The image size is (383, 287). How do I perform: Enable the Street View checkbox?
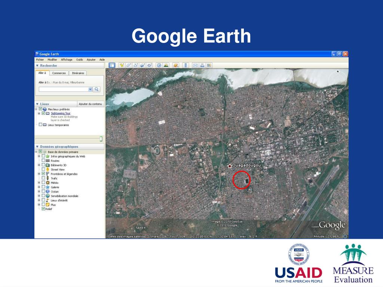coord(43,169)
